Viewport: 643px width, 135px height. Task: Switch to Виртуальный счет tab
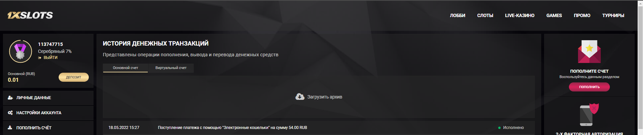171,68
